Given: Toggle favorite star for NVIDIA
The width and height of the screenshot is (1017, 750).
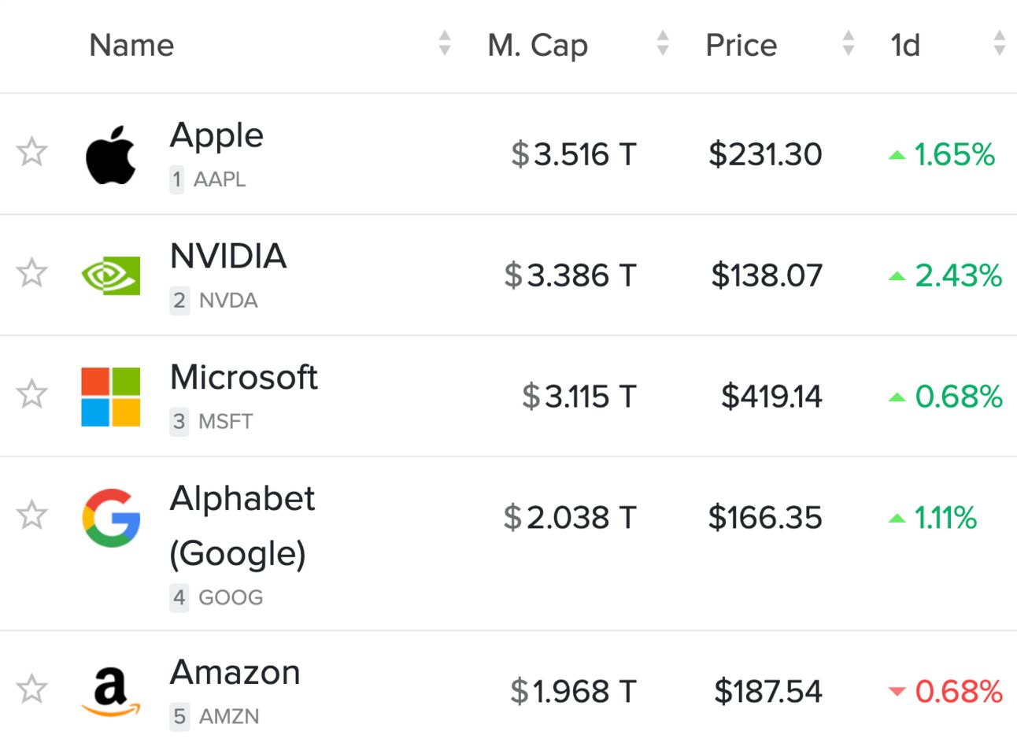Looking at the screenshot, I should (x=32, y=273).
